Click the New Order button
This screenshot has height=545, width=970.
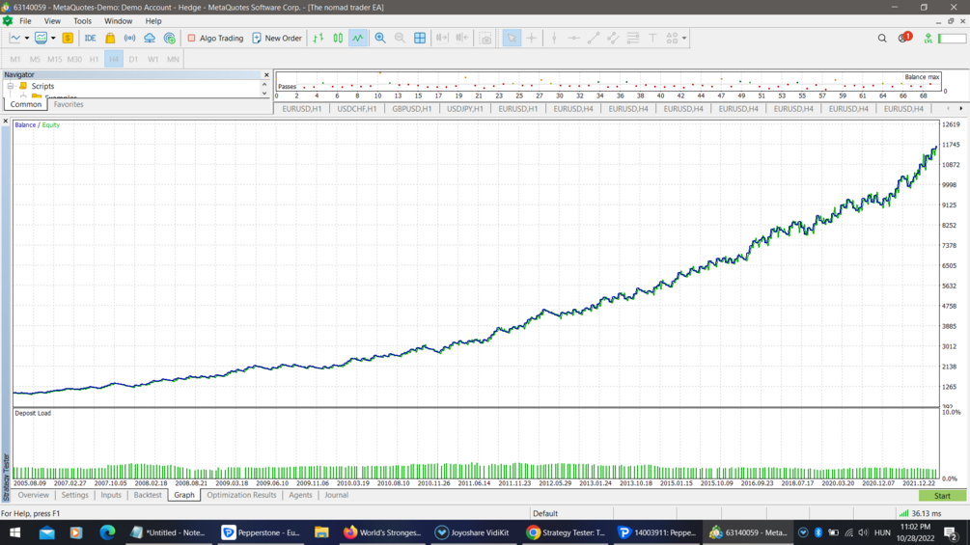277,39
